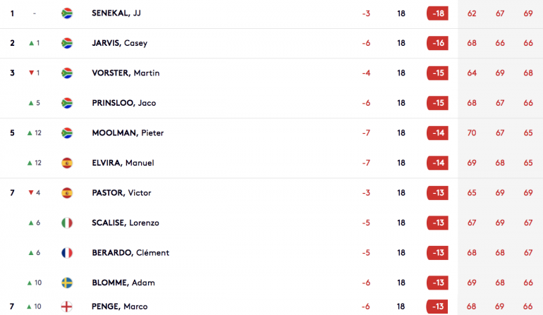This screenshot has height=315, width=543.
Task: Click today's score -3 for Pastor
Action: 366,193
